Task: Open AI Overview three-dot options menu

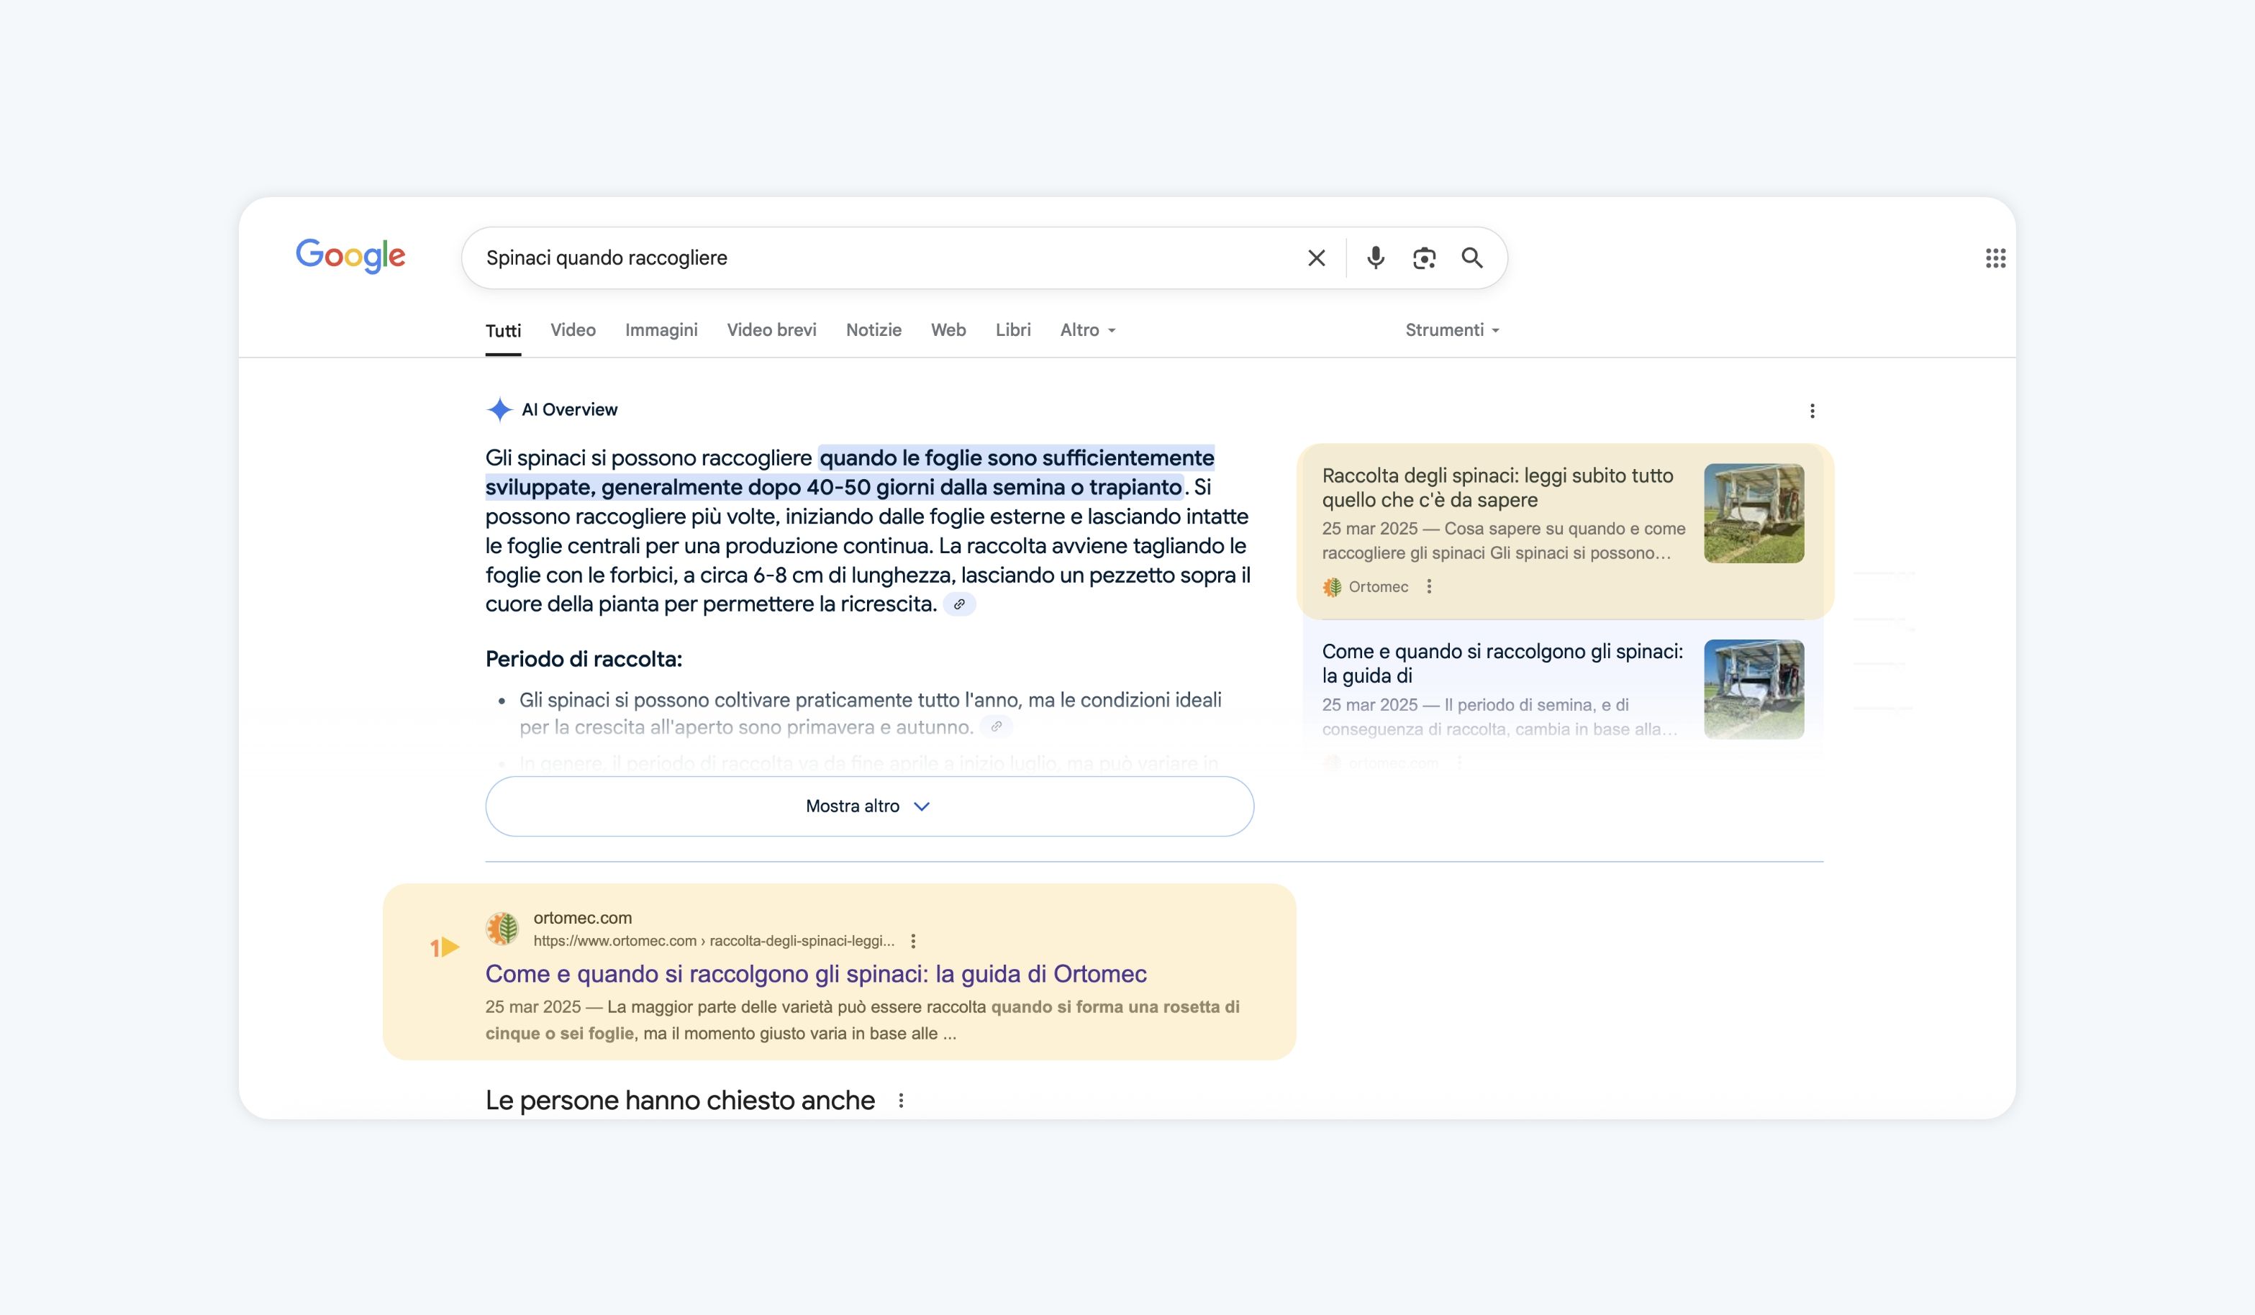Action: [x=1813, y=411]
